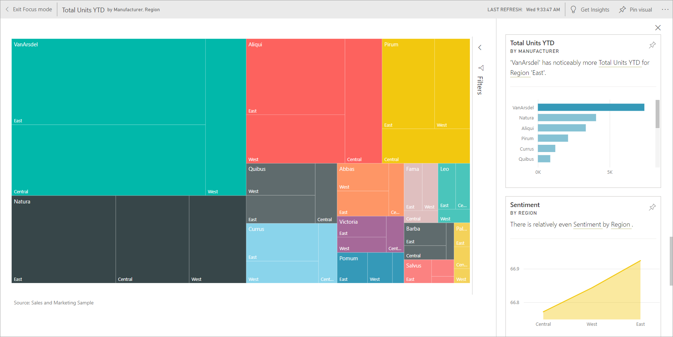This screenshot has height=337, width=673.
Task: Select the Aliqui East treemap tile
Action: pos(296,76)
